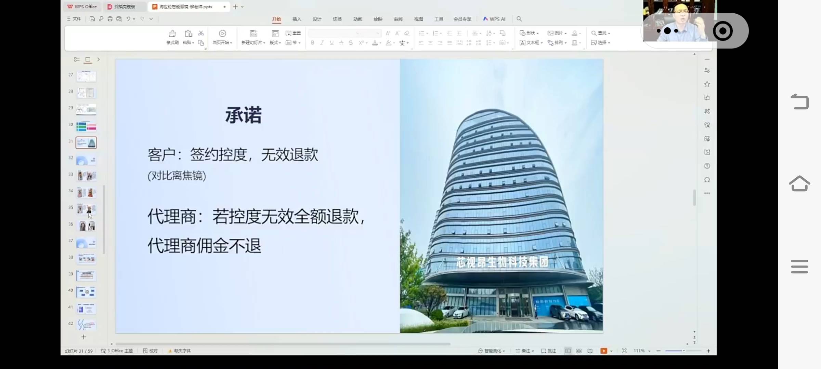Select slide 36 thumbnail in panel
The image size is (821, 369).
point(86,226)
